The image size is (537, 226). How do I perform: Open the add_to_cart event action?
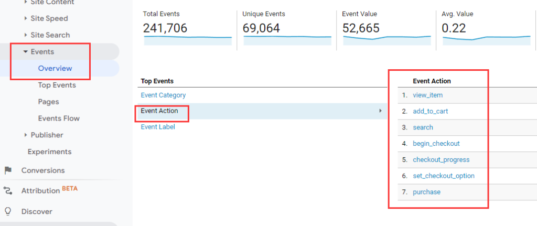[430, 111]
